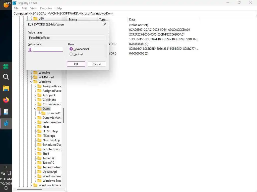Expand the UEV key
Viewport: 257px width, 192px height.
(31, 19)
